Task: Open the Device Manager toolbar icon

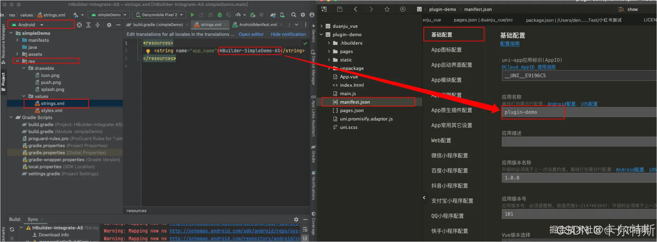Action: coord(282,15)
